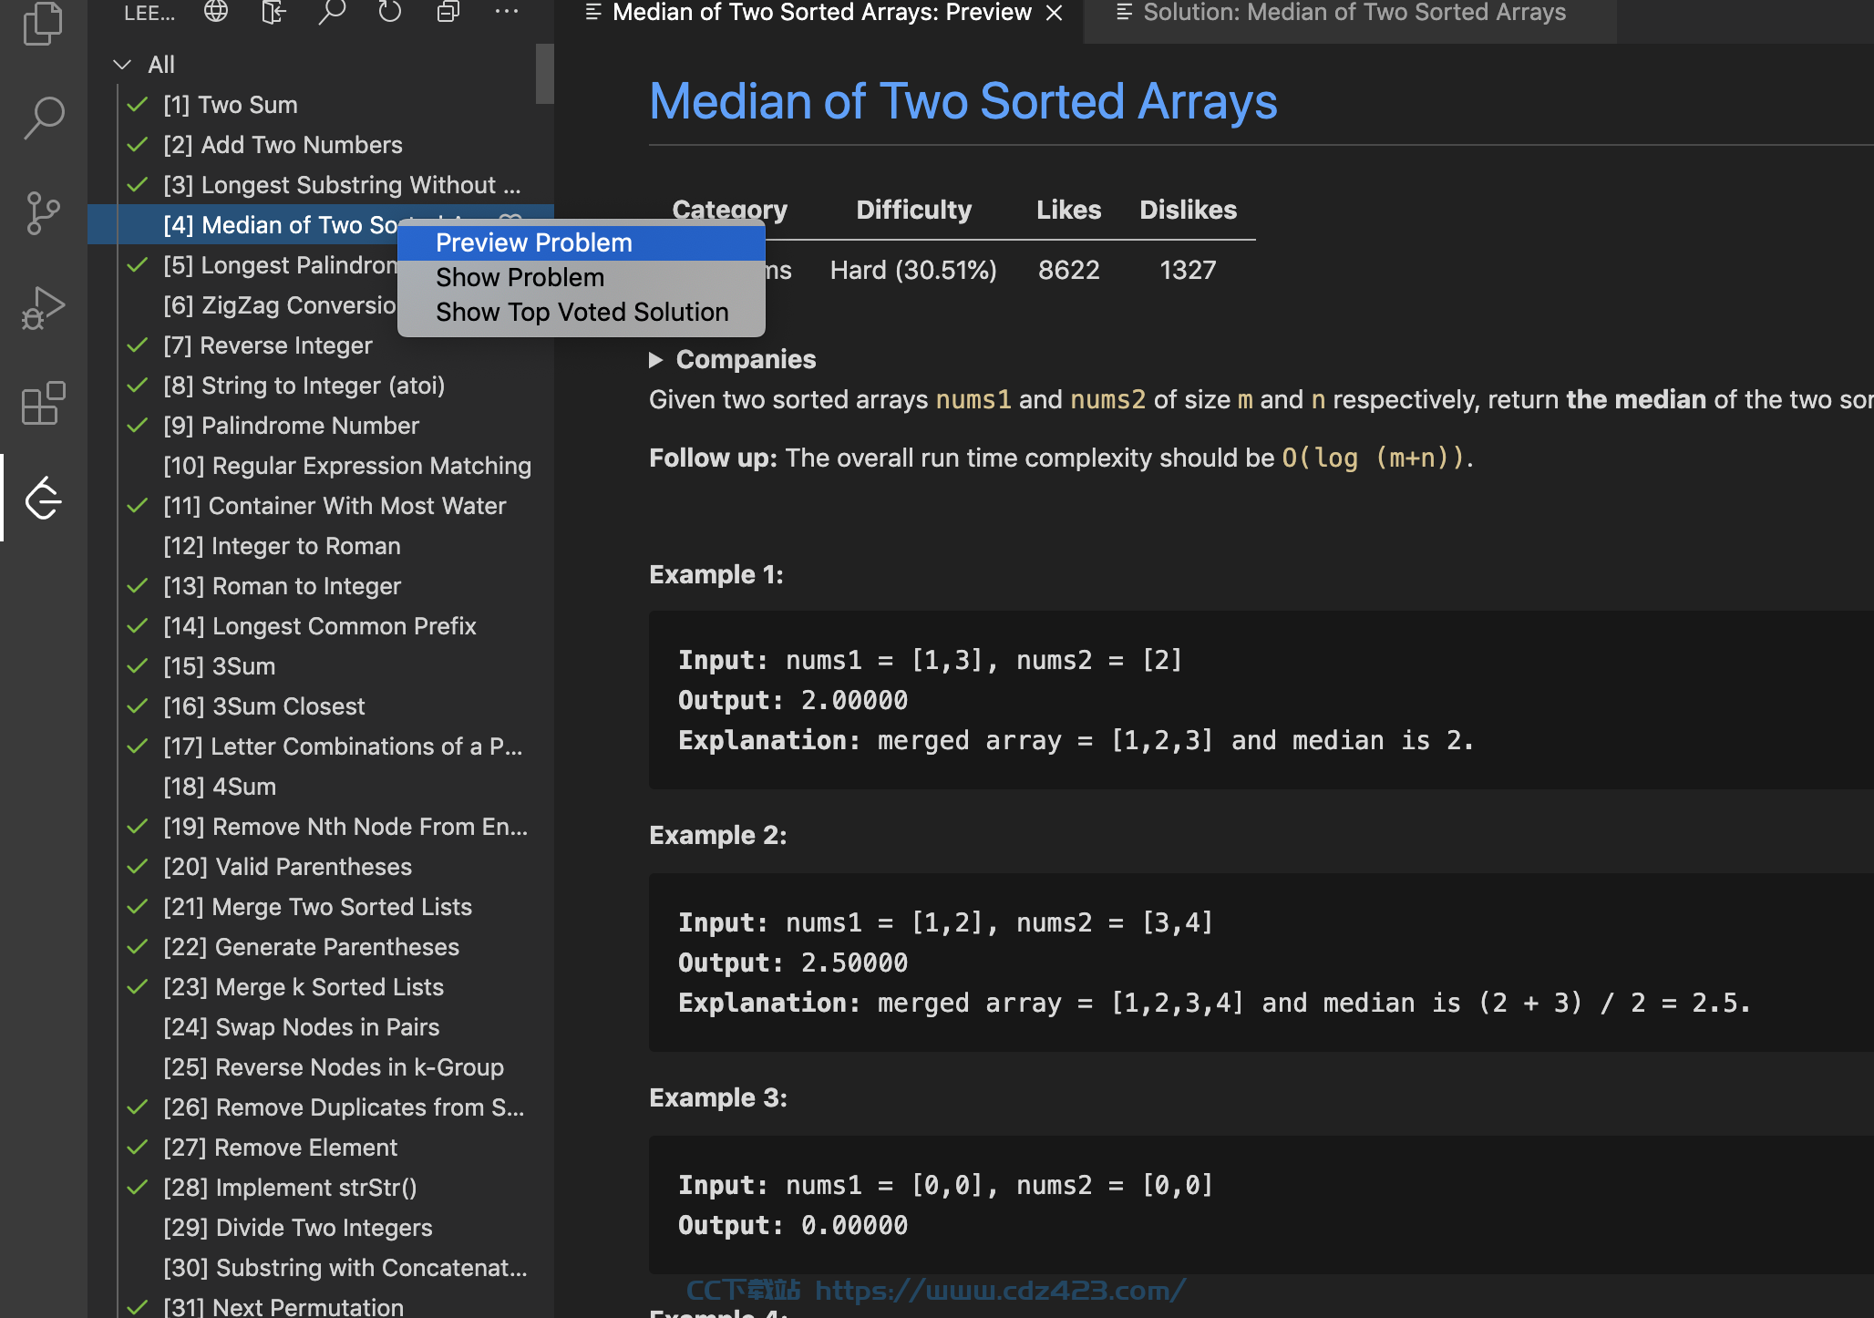
Task: Click the Hard (30.51%) difficulty cell
Action: (913, 271)
